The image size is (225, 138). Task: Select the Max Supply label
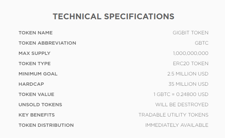[34, 53]
